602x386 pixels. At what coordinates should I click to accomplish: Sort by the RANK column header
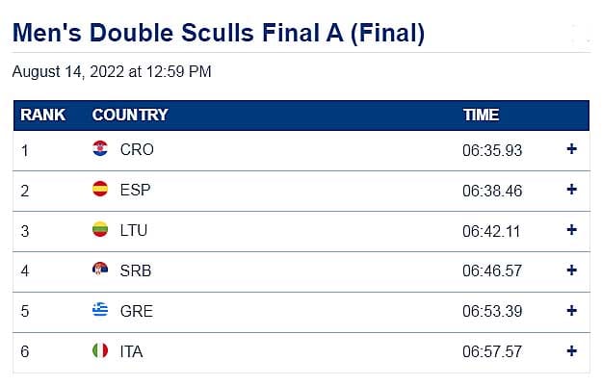pyautogui.click(x=43, y=115)
